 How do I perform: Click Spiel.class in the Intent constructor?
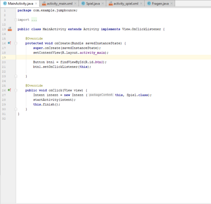[x=137, y=95]
